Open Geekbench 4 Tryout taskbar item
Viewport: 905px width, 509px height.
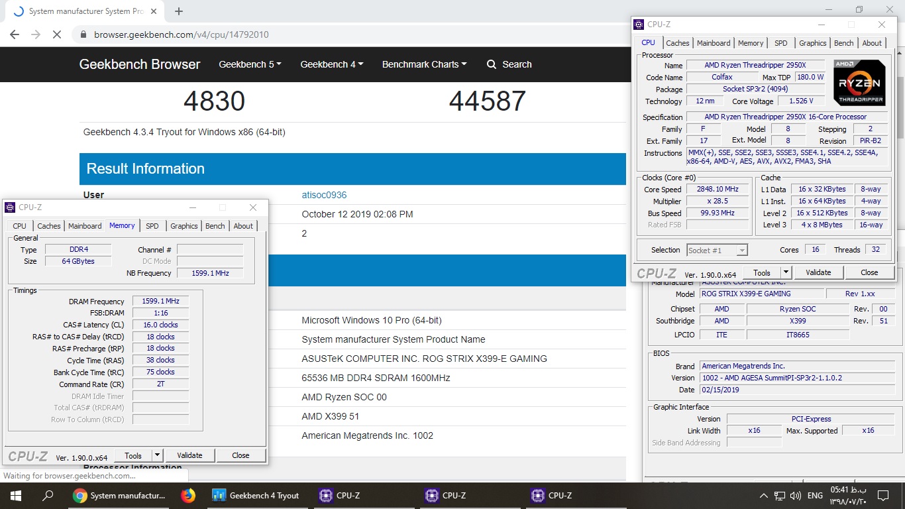coord(256,495)
